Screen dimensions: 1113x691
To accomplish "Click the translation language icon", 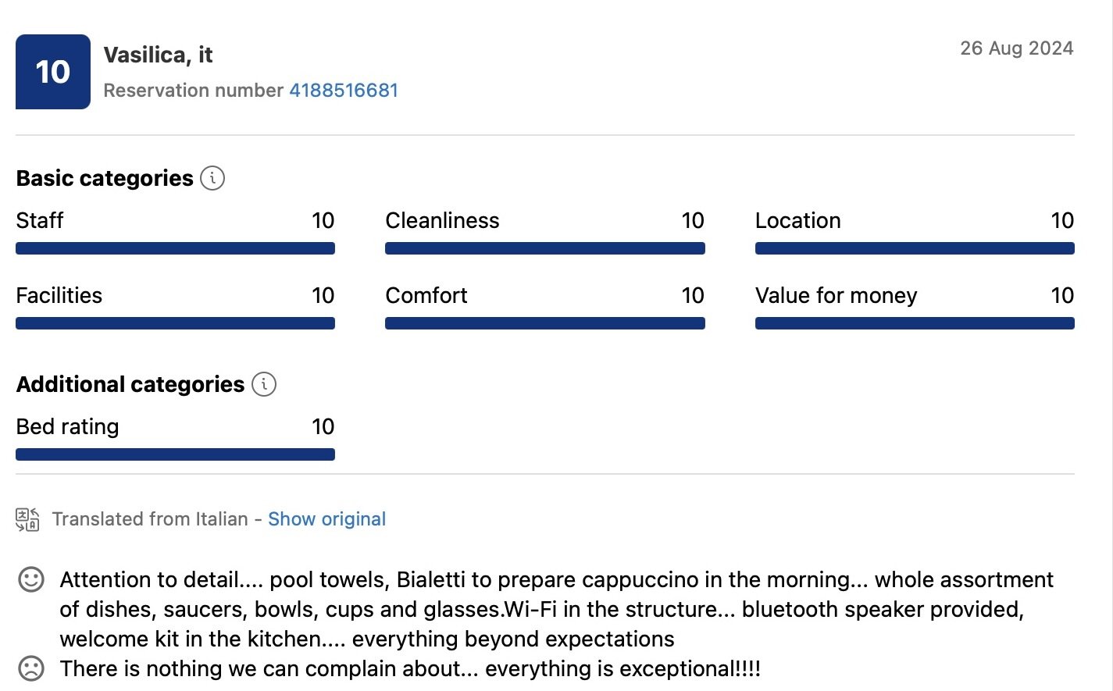I will point(27,519).
